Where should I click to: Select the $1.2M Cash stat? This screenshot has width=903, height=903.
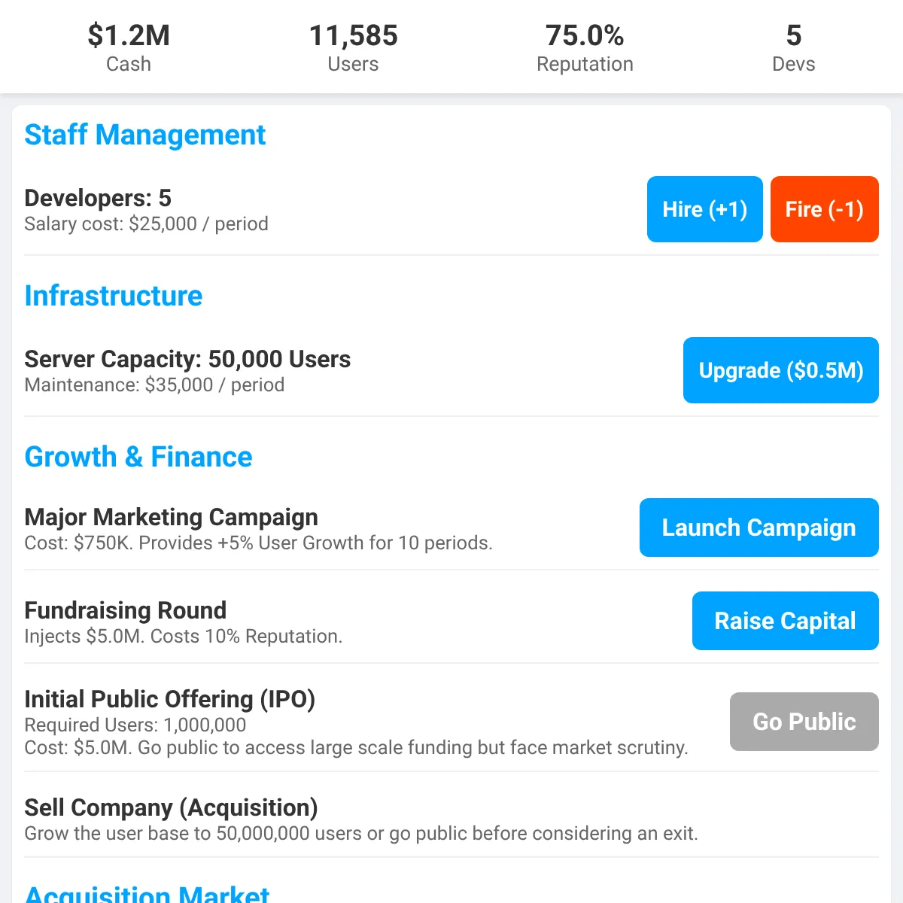(129, 47)
